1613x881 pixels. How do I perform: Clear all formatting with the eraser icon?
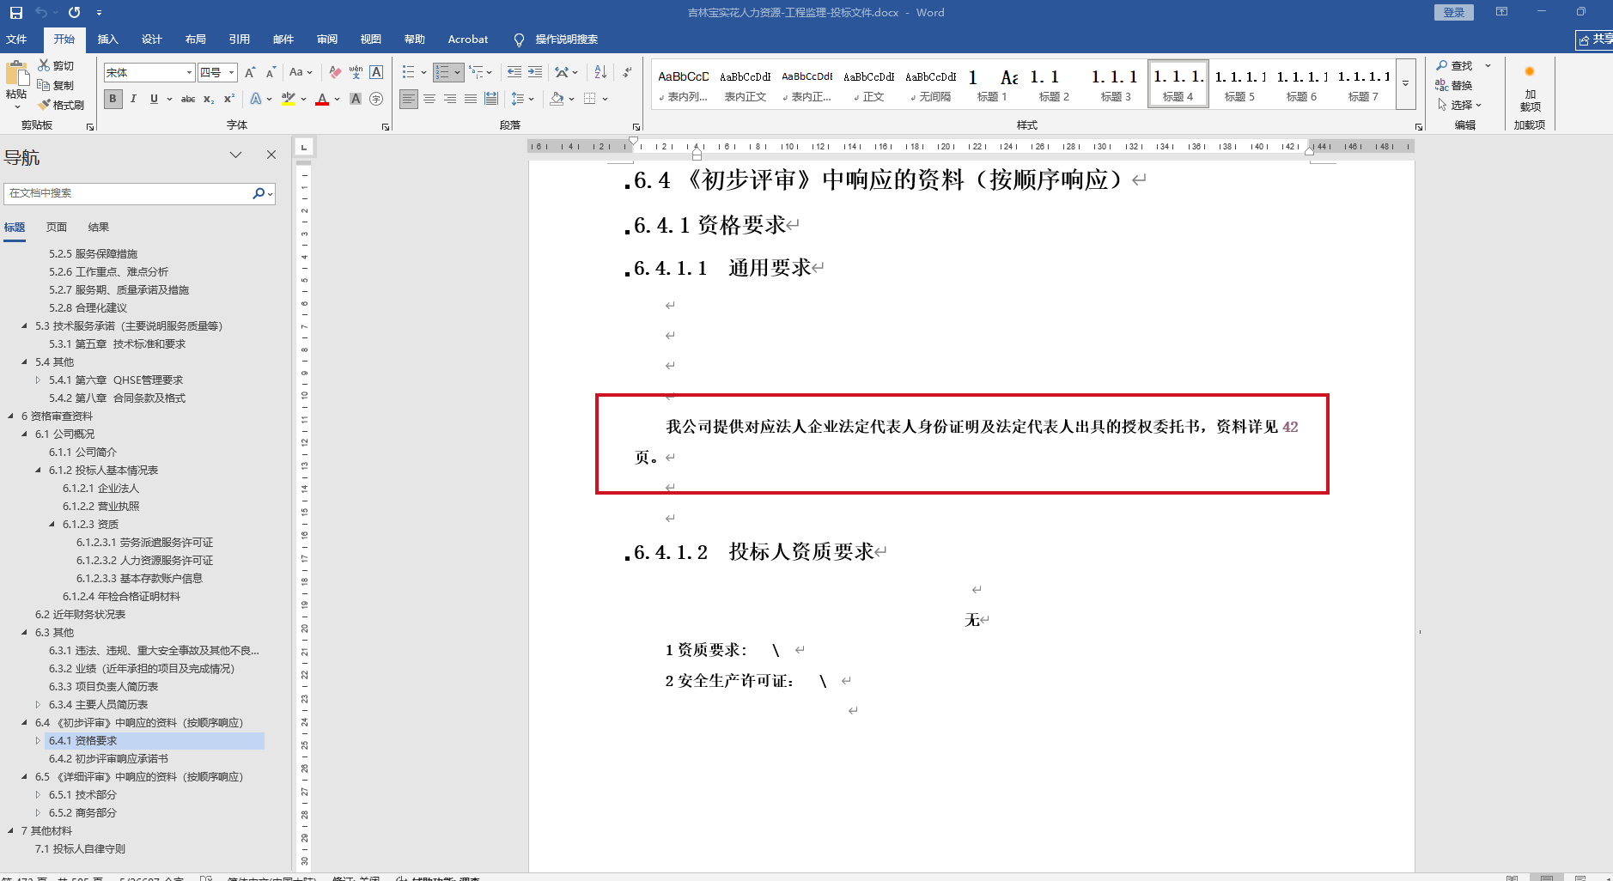(x=335, y=73)
